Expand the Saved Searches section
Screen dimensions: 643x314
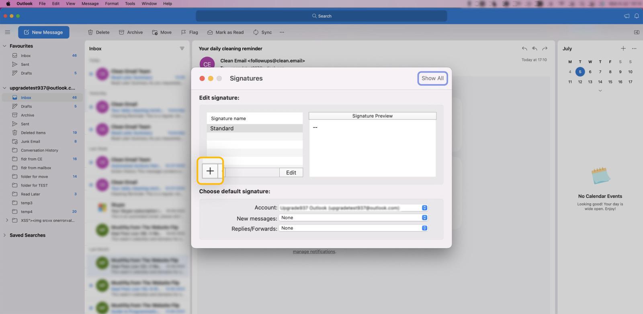[4, 235]
